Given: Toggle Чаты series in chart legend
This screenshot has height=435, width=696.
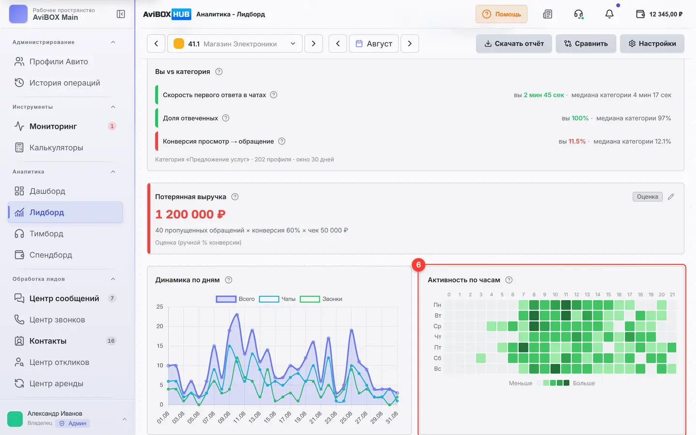Looking at the screenshot, I should click(277, 299).
